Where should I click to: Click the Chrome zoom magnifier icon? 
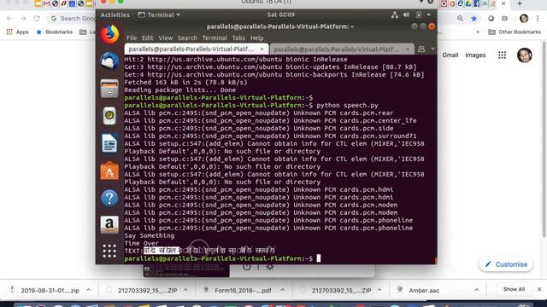[x=460, y=18]
